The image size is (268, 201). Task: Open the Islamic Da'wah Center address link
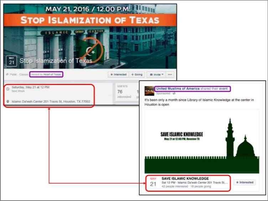(51, 101)
